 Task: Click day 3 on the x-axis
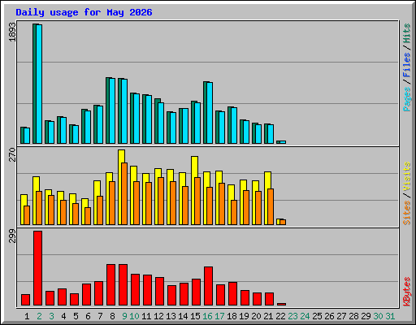tap(51, 316)
